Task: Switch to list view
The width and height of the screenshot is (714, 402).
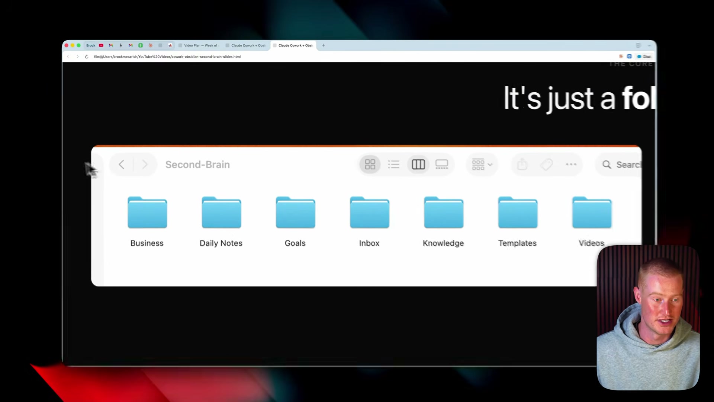Action: click(393, 165)
